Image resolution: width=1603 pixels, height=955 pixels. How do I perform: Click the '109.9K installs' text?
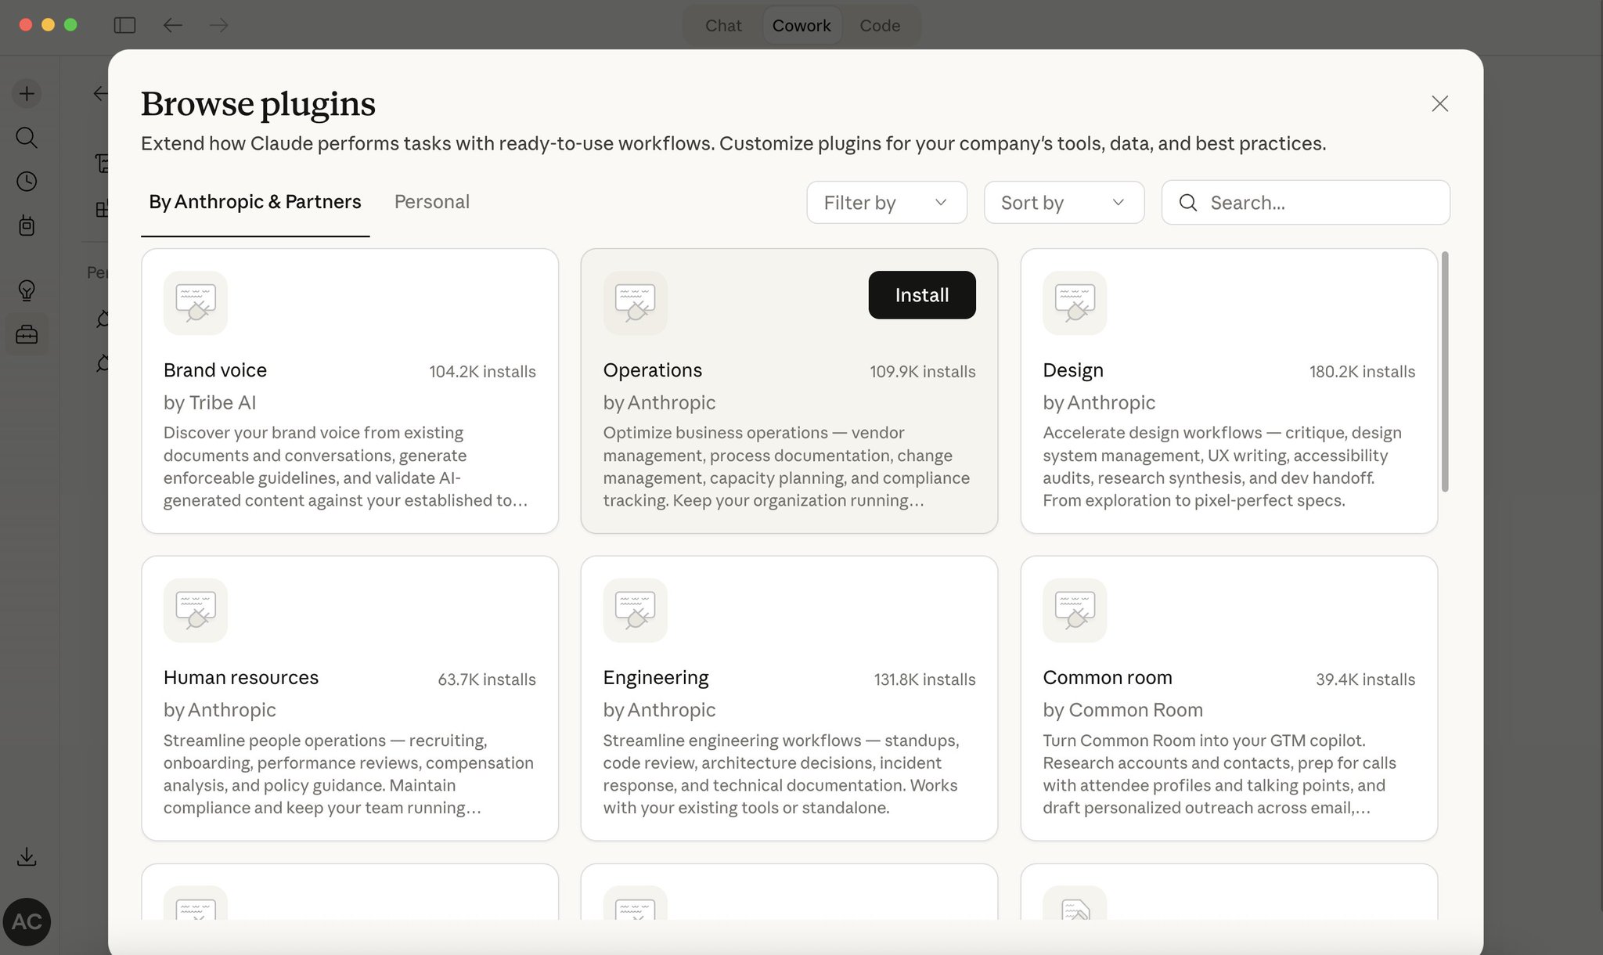(x=923, y=372)
